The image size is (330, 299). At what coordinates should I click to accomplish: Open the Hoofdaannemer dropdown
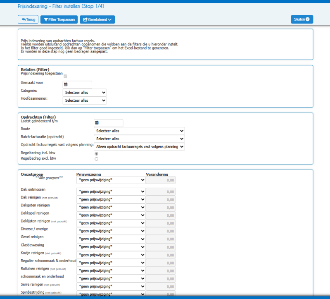85,100
